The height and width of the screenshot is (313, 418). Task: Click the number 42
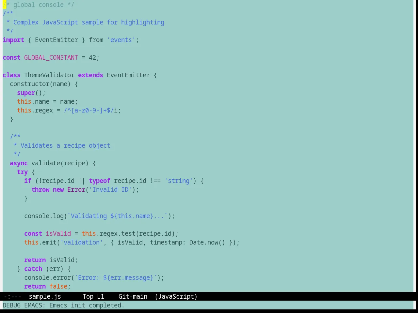(x=92, y=57)
